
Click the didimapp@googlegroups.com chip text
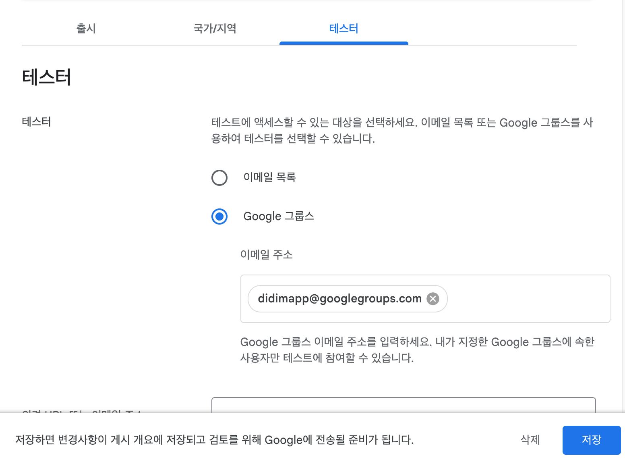click(x=339, y=299)
